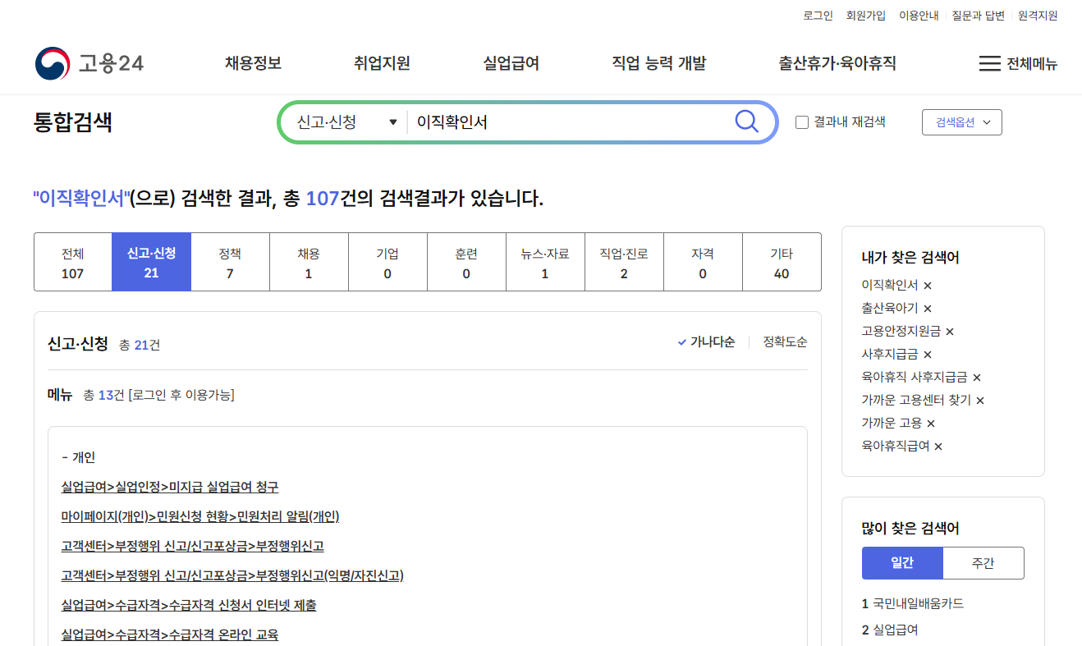The height and width of the screenshot is (646, 1082).
Task: Open the 질문과 답변 link
Action: 978,16
